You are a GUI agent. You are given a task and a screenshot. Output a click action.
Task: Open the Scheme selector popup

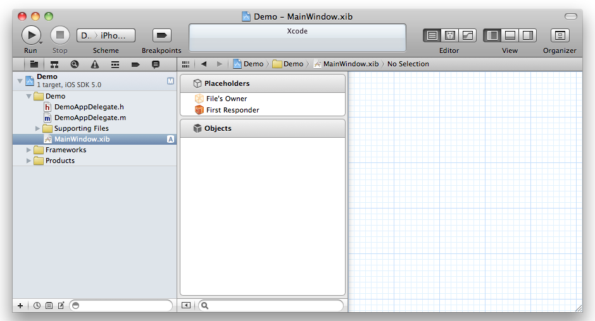coord(106,35)
